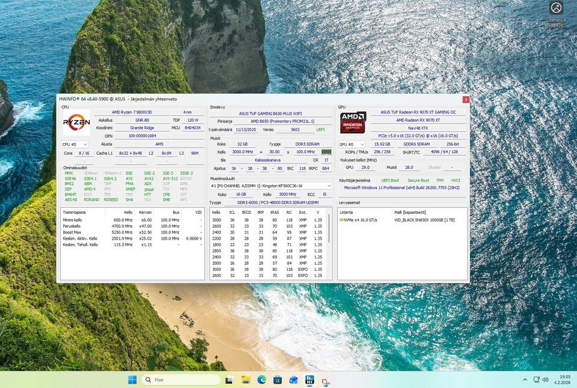Screen dimensions: 577x388
Task: Click the AMD Ryzen 7 9800X3D name field
Action: click(x=132, y=112)
